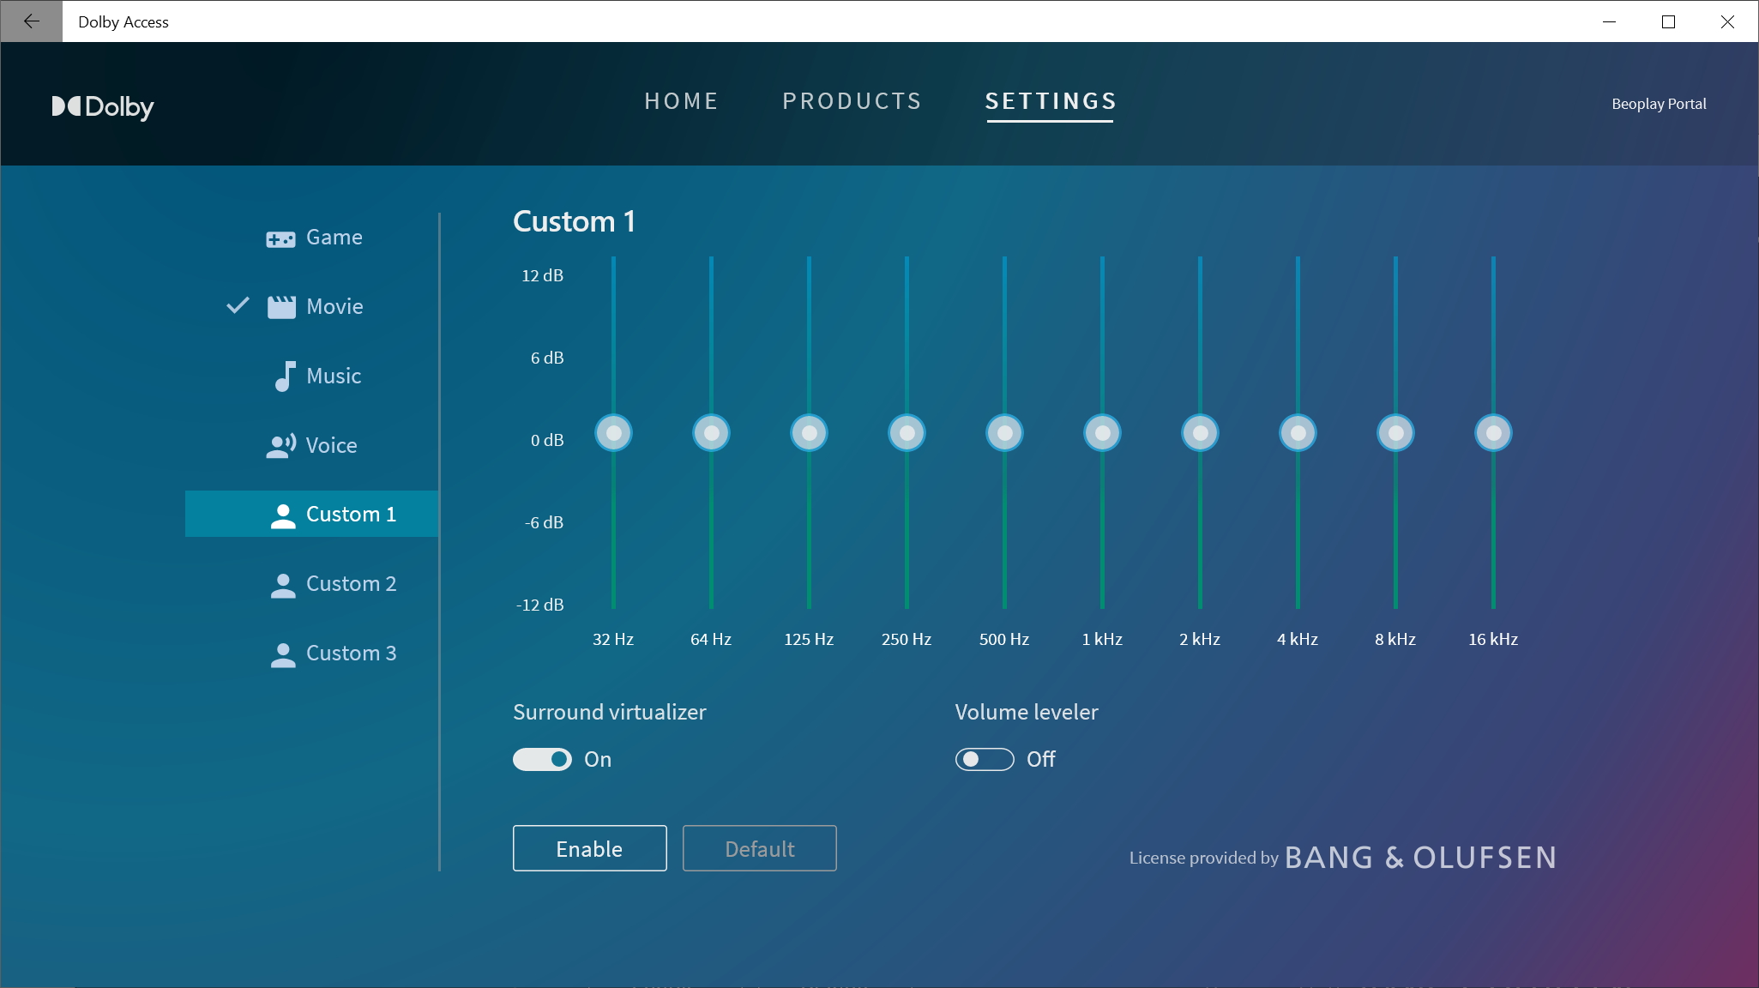The height and width of the screenshot is (988, 1759).
Task: Open the Home tab
Action: click(681, 101)
